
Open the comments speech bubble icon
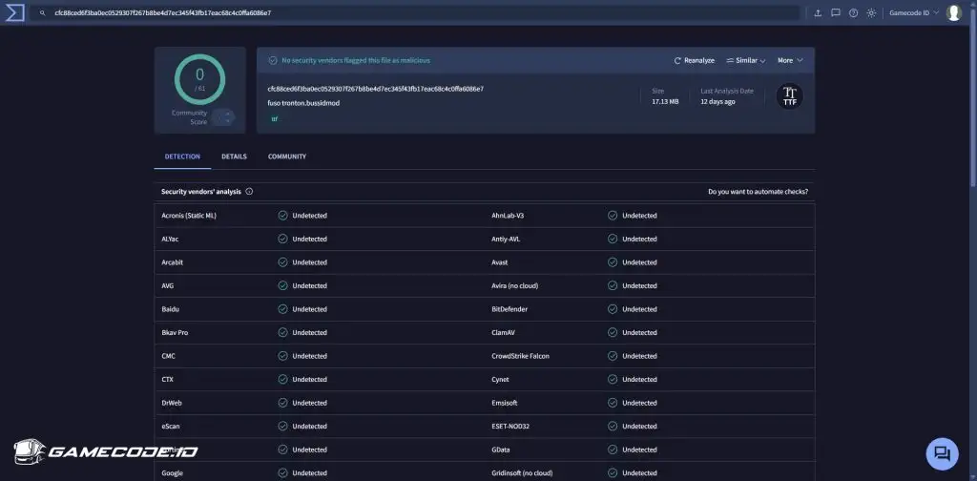[x=835, y=13]
